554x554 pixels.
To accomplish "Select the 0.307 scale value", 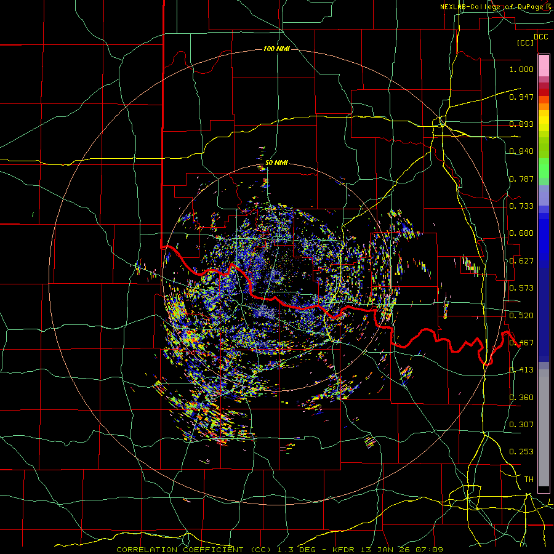I will tap(521, 425).
